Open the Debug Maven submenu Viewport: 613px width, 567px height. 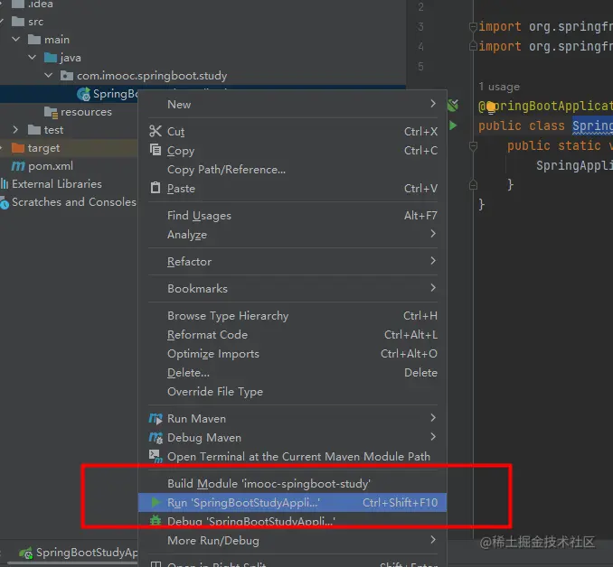click(292, 437)
